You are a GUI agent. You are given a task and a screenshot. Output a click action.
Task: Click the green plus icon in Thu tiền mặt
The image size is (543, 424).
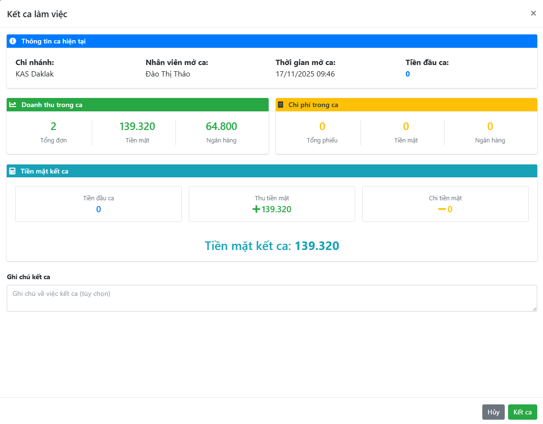tap(256, 209)
